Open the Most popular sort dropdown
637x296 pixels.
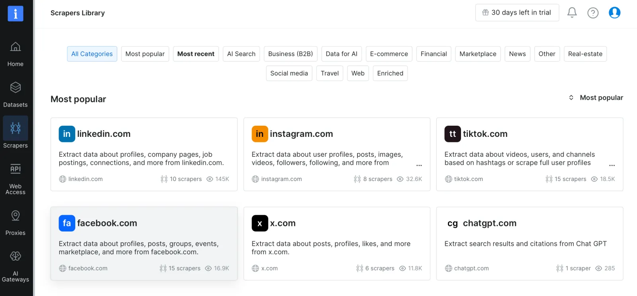click(596, 98)
